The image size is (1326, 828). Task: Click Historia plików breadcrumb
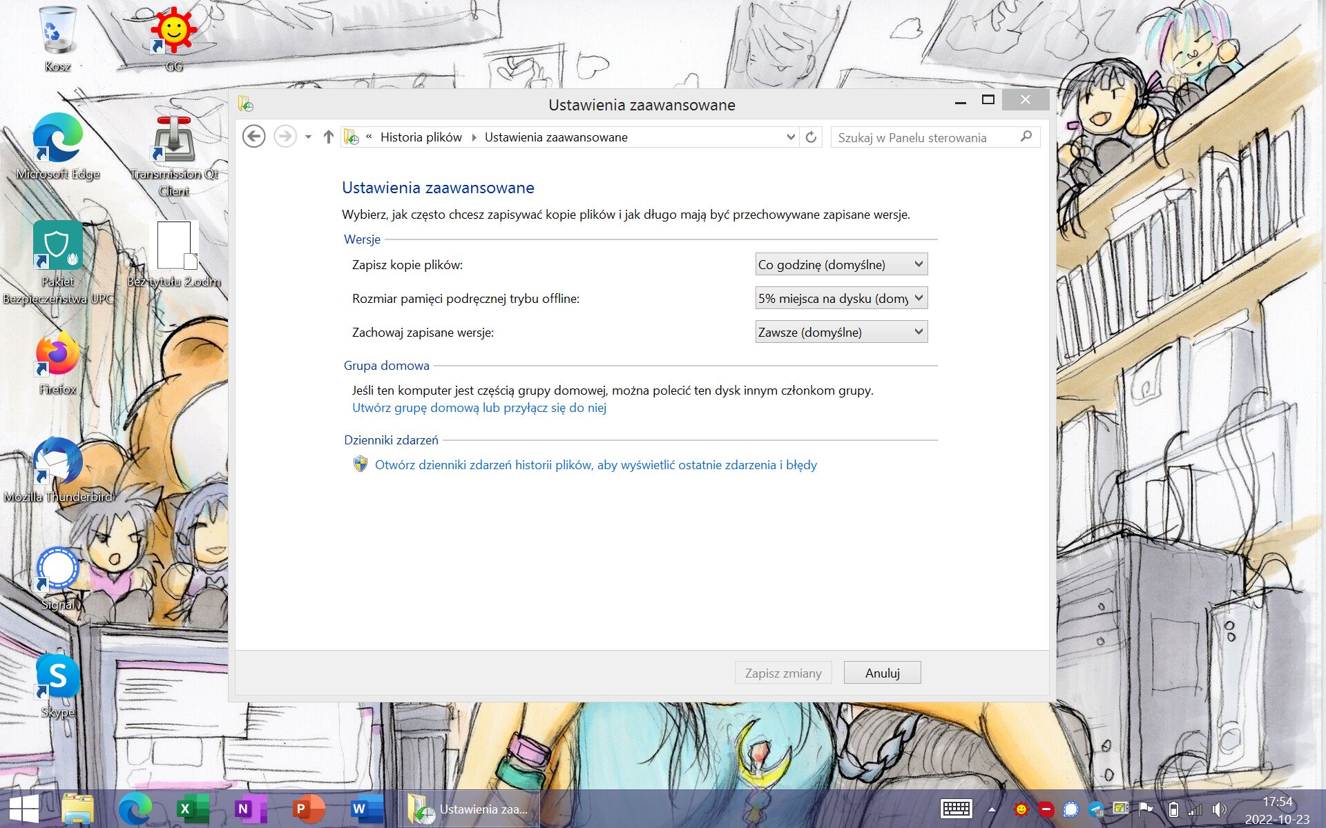click(421, 137)
